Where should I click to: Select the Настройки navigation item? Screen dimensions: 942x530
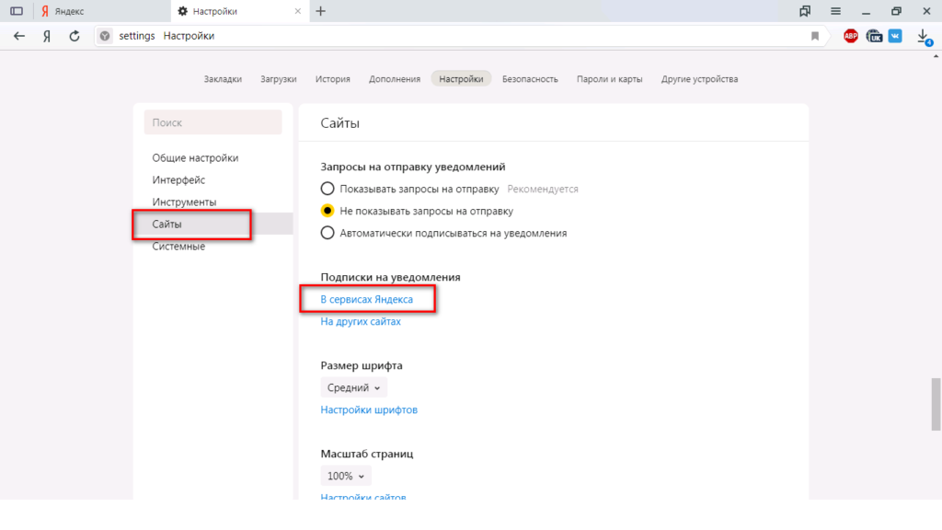click(x=462, y=79)
